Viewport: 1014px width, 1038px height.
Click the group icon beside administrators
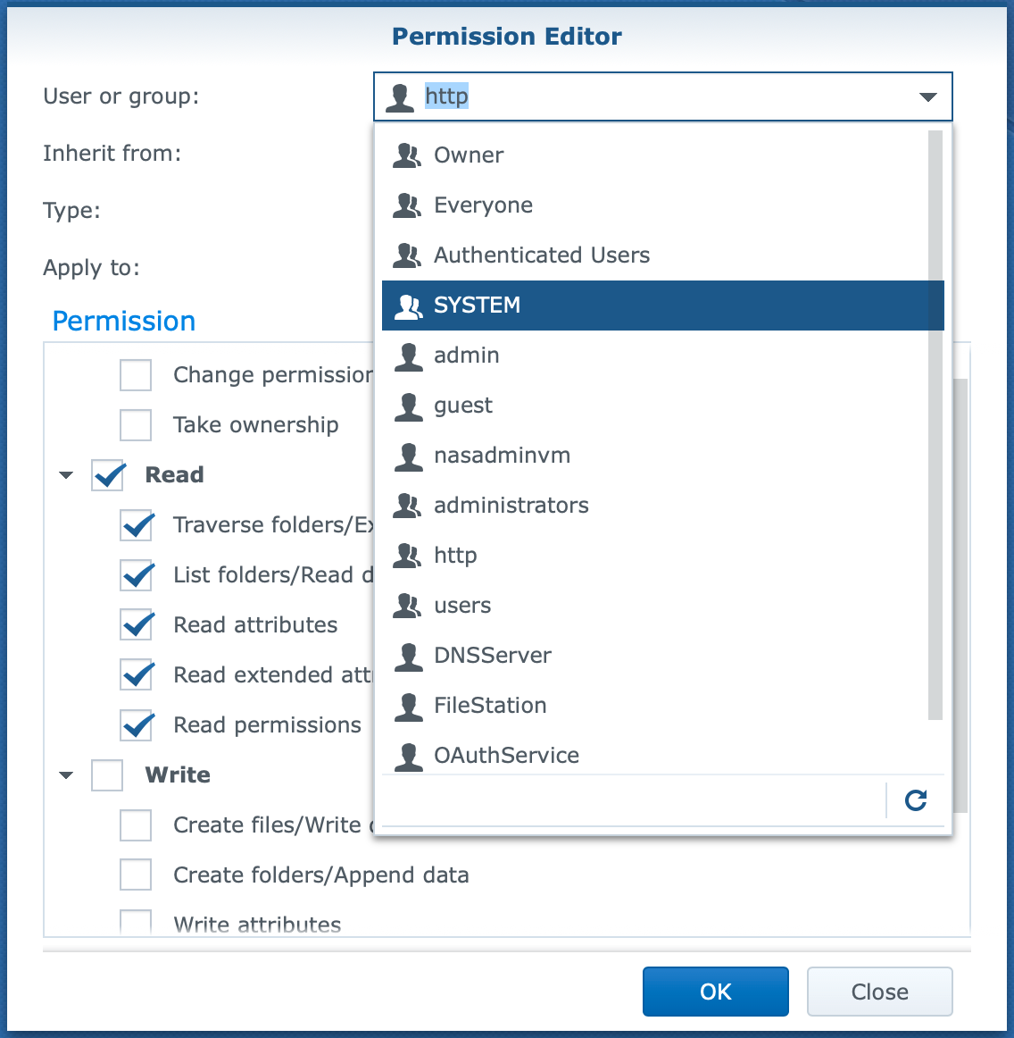407,506
